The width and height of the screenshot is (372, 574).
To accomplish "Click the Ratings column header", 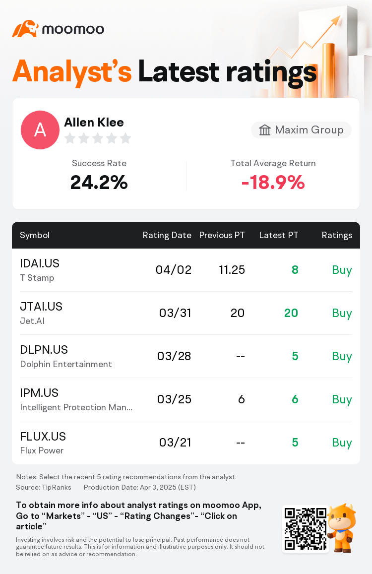I will tap(337, 235).
